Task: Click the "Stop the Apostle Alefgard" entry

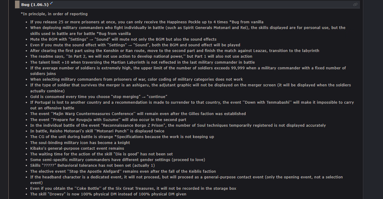Action: [x=123, y=171]
